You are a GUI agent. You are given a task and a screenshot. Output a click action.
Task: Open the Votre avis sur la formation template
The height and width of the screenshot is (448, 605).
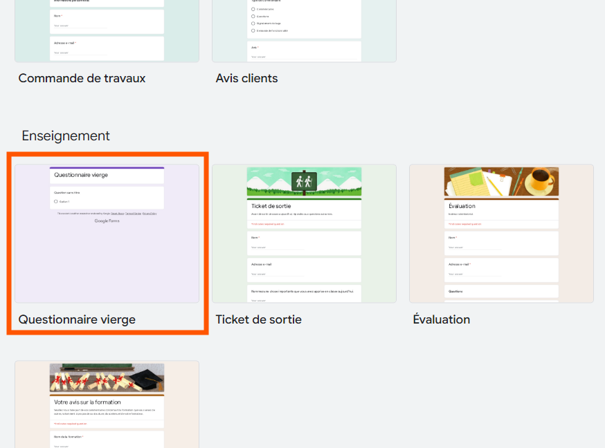107,404
